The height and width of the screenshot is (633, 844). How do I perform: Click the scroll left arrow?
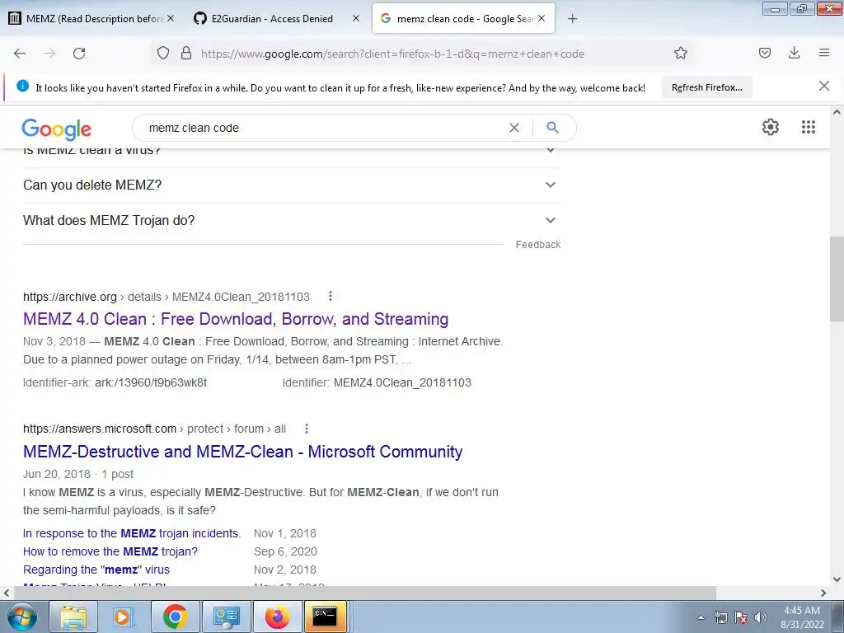[x=7, y=593]
